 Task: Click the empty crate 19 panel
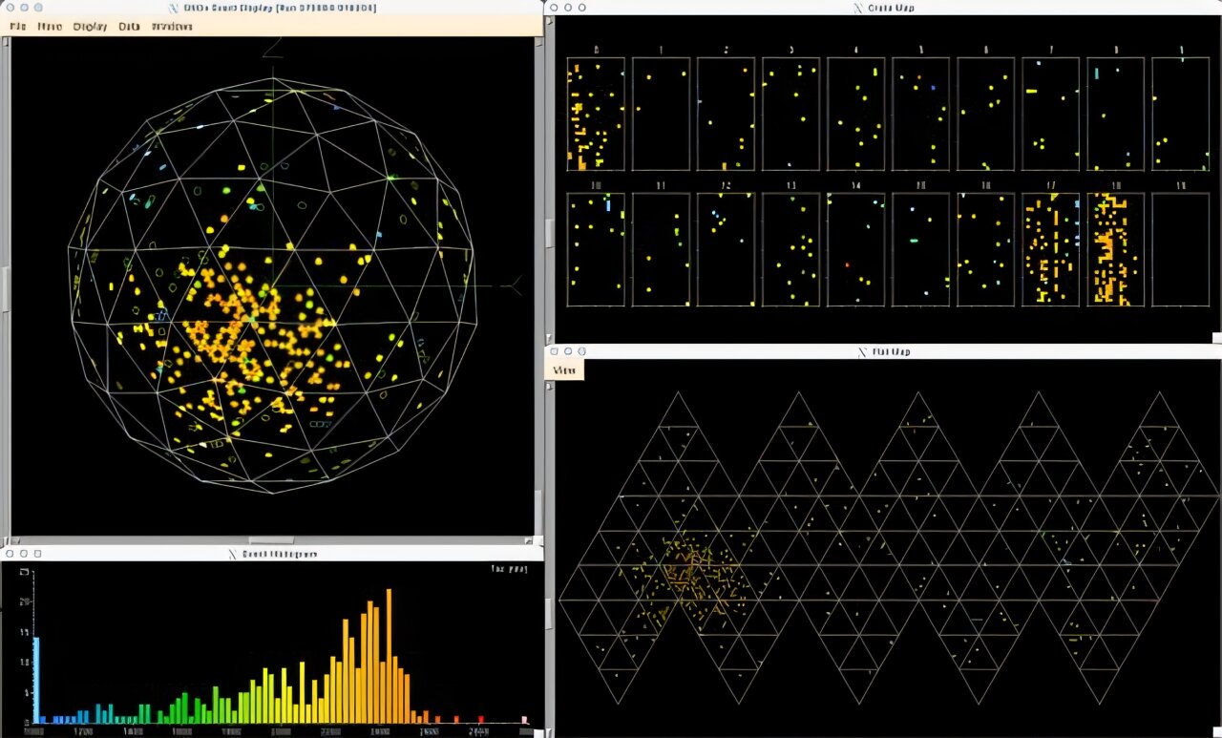(1180, 249)
